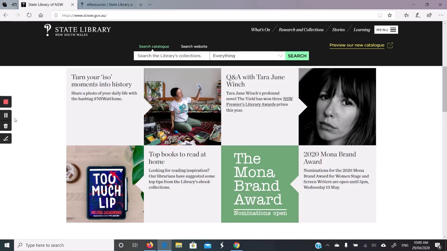
Task: View site security info via the padlock icon
Action: (56, 15)
